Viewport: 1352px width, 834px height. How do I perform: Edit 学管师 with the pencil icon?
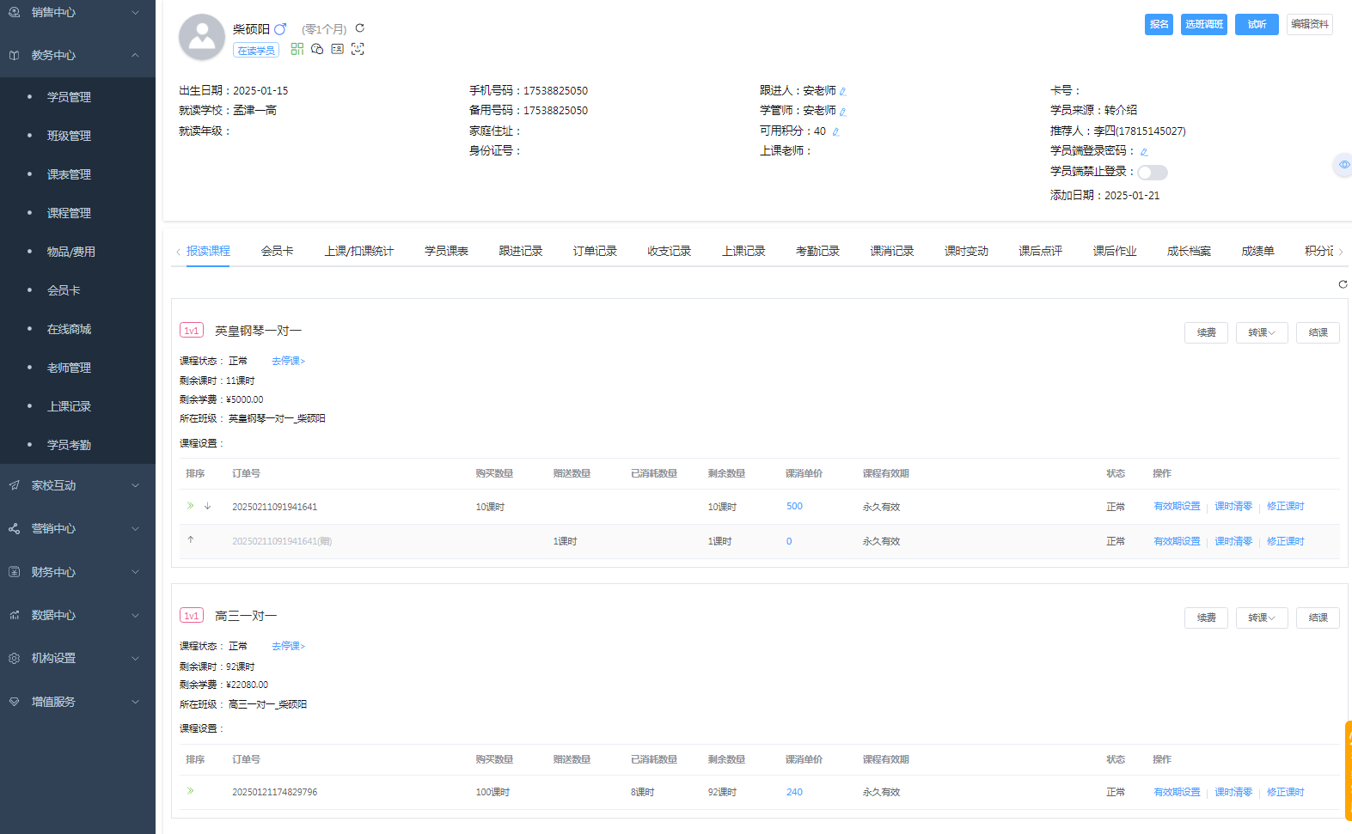click(843, 112)
